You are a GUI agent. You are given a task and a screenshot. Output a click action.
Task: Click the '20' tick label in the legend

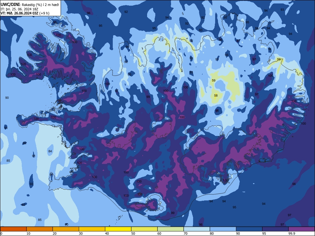click(54, 233)
